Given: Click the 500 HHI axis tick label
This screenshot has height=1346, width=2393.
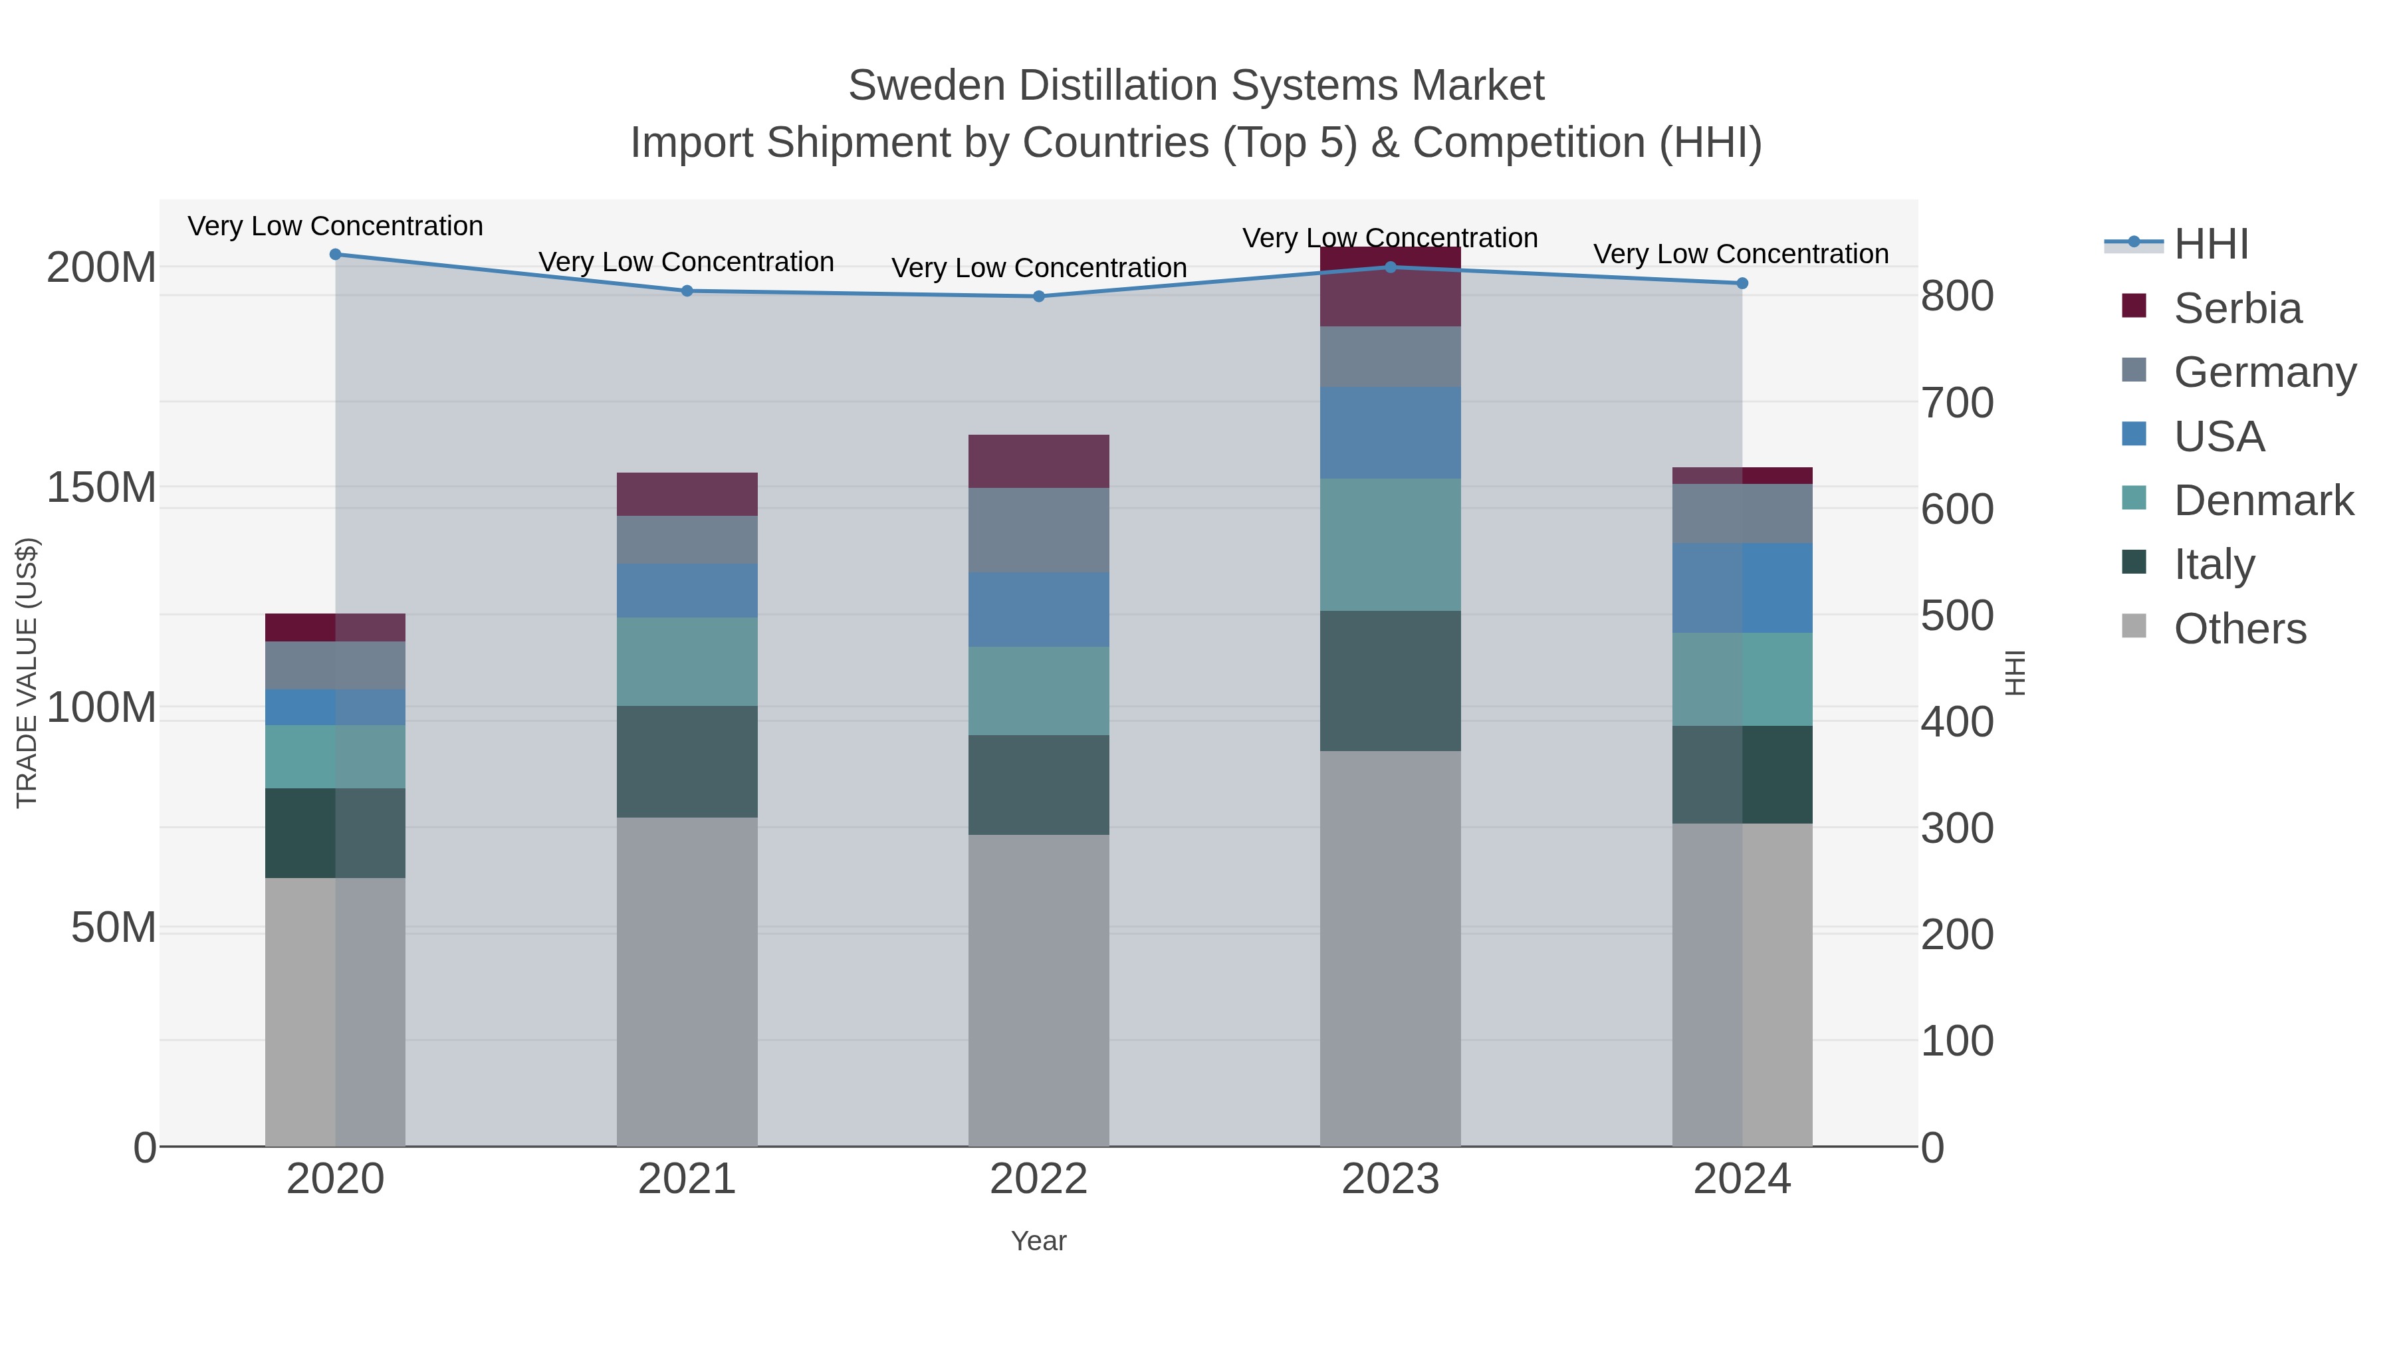Looking at the screenshot, I should (1958, 616).
